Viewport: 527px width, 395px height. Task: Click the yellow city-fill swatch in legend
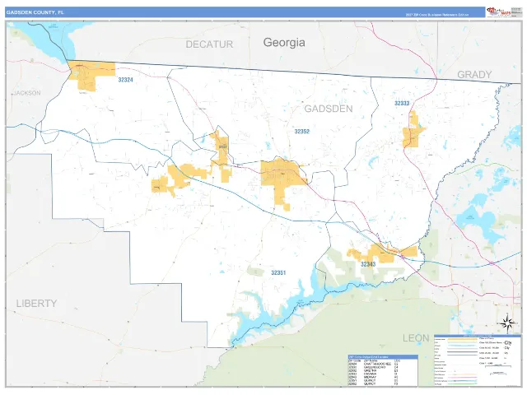[x=463, y=339]
